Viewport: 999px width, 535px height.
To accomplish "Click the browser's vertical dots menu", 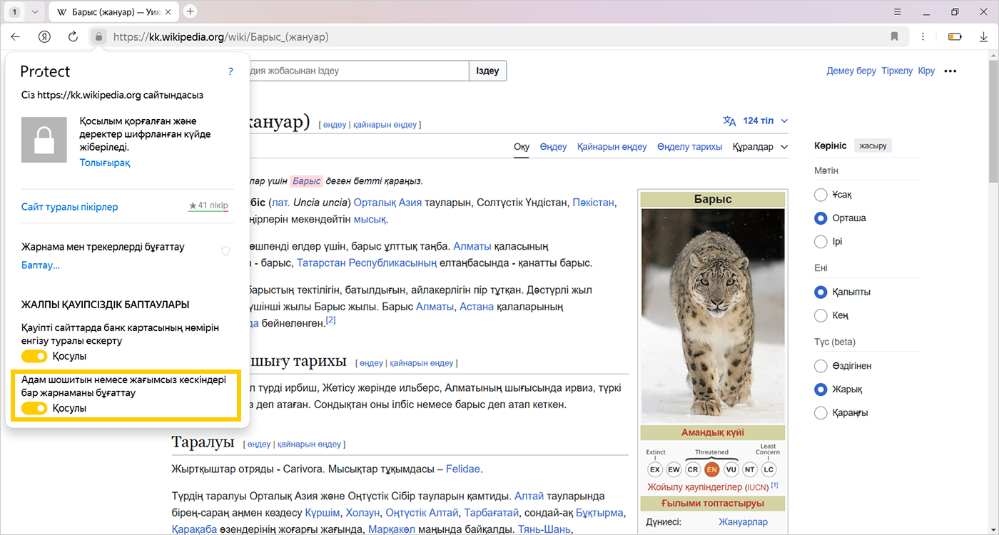I will point(923,36).
